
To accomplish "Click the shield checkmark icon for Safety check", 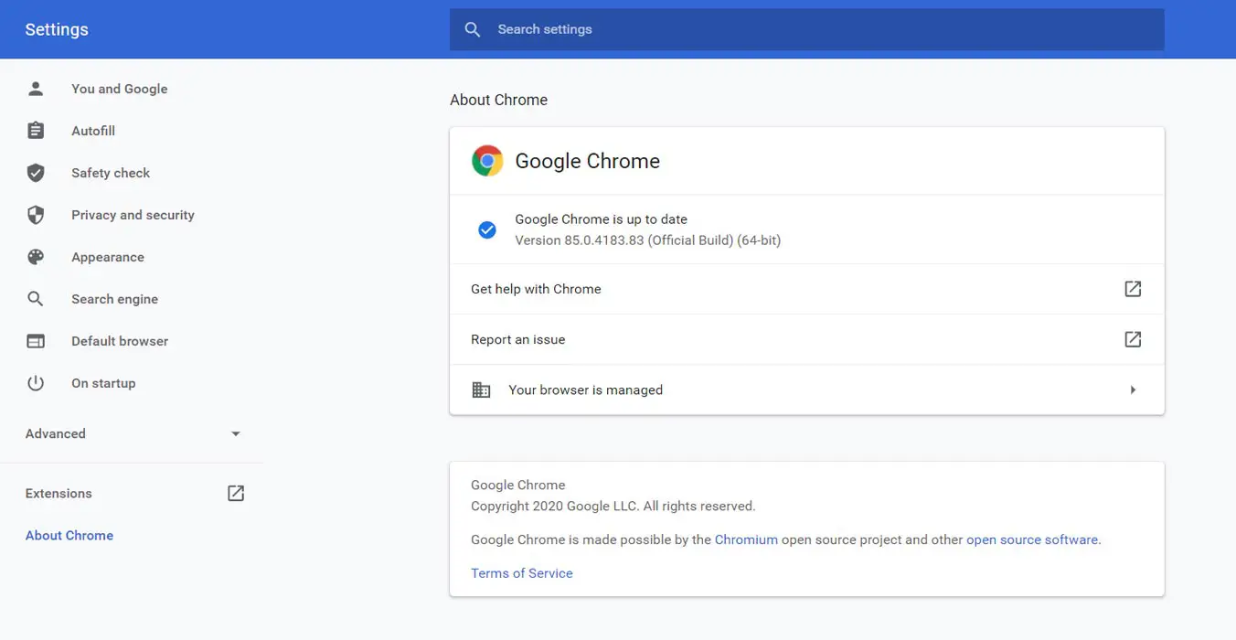I will click(36, 173).
